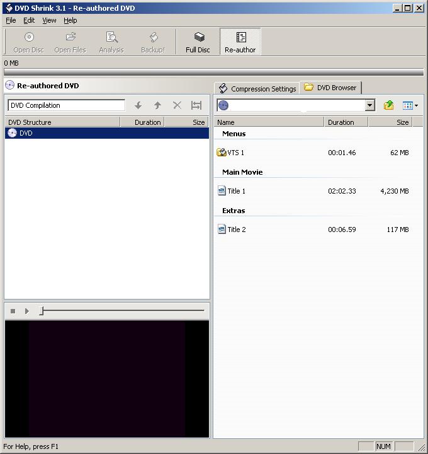
Task: Click the Main Movie group heading
Action: click(x=242, y=172)
